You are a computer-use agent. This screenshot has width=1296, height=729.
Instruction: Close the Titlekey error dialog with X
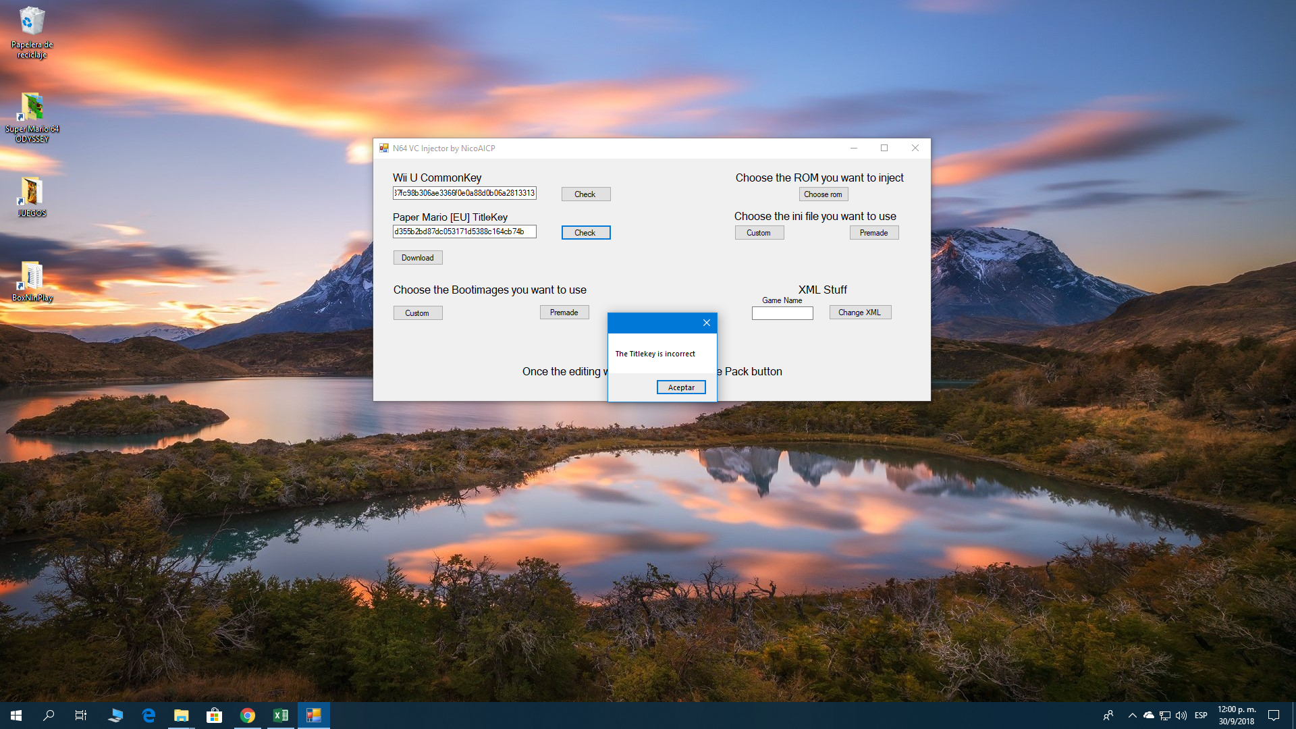point(707,323)
